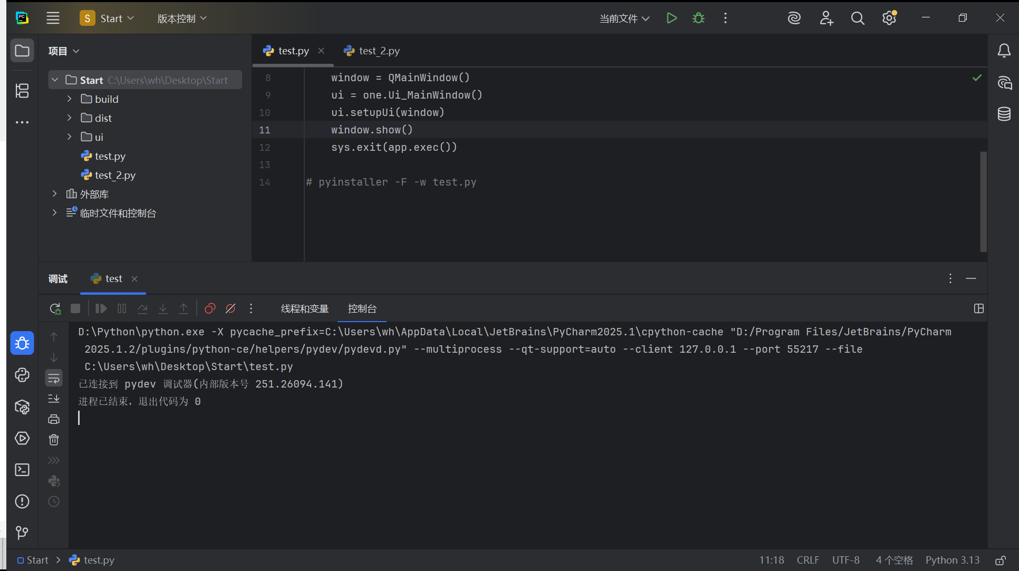The width and height of the screenshot is (1019, 571).
Task: Expand the 外部库 node
Action: [x=54, y=194]
